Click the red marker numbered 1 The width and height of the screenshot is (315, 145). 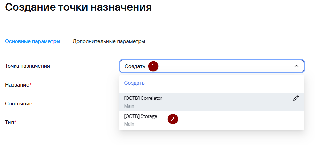153,66
